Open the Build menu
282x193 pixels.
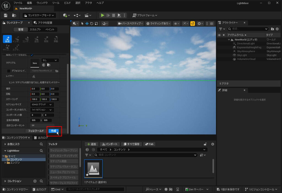(x=67, y=3)
